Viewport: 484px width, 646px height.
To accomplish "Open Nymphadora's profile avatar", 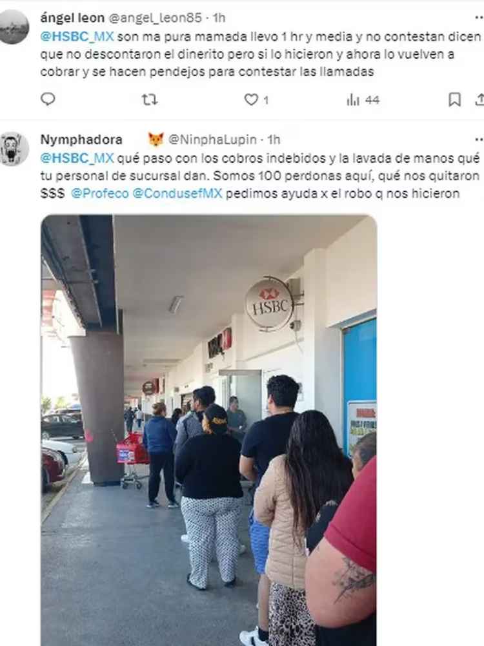I will point(14,149).
